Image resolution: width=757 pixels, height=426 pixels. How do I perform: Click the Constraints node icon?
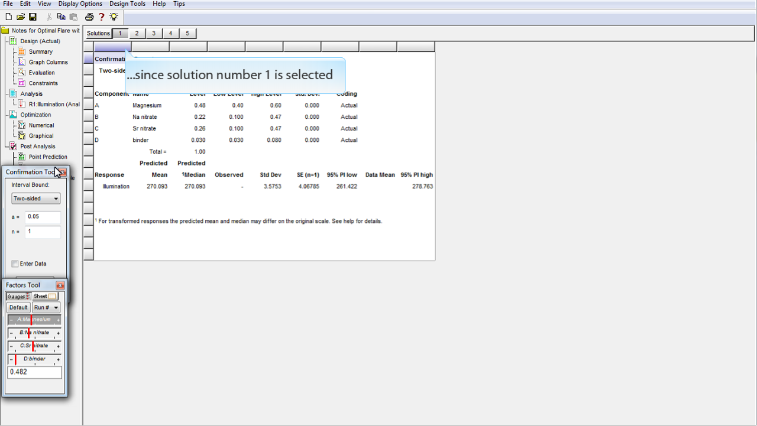point(22,83)
